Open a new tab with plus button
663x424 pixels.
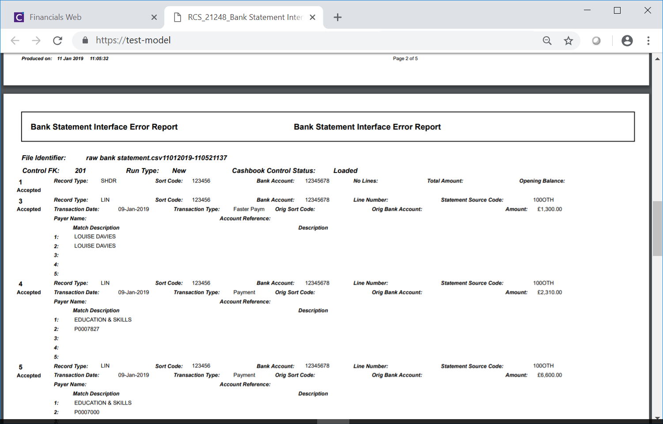(x=337, y=17)
